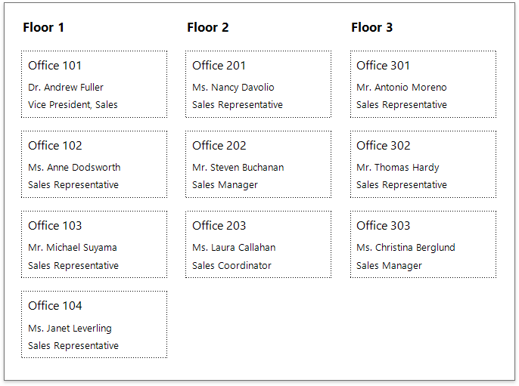This screenshot has height=386, width=519.
Task: Click Dr. Andrew Fuller's name
Action: point(66,88)
